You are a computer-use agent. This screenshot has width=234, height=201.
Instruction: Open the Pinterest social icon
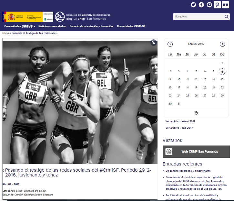click(x=217, y=5)
